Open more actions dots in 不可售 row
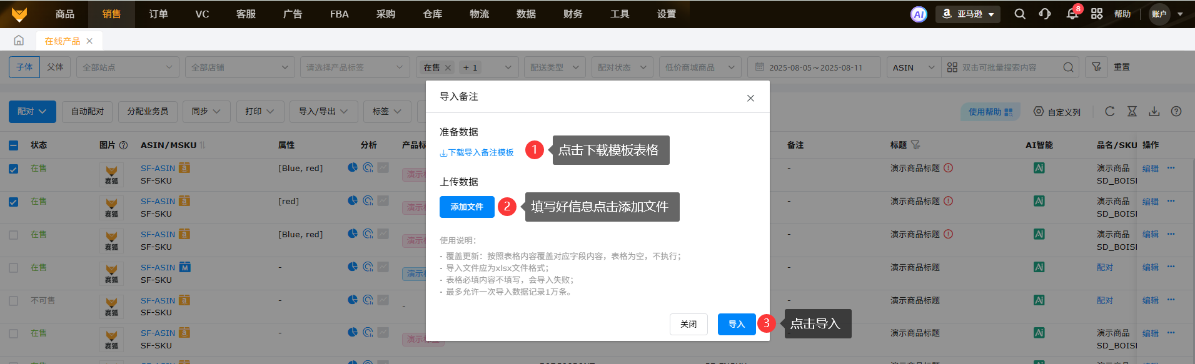Viewport: 1195px width, 364px height. (1171, 300)
